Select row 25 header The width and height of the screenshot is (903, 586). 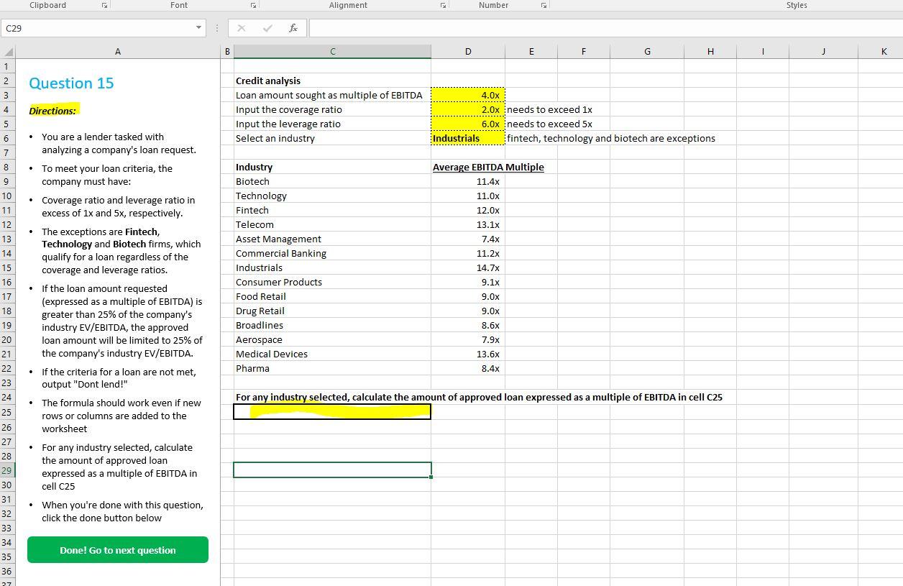coord(7,412)
